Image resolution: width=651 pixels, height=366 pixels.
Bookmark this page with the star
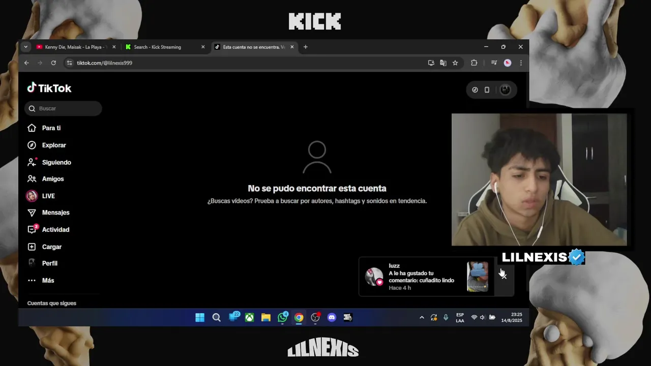[x=455, y=63]
